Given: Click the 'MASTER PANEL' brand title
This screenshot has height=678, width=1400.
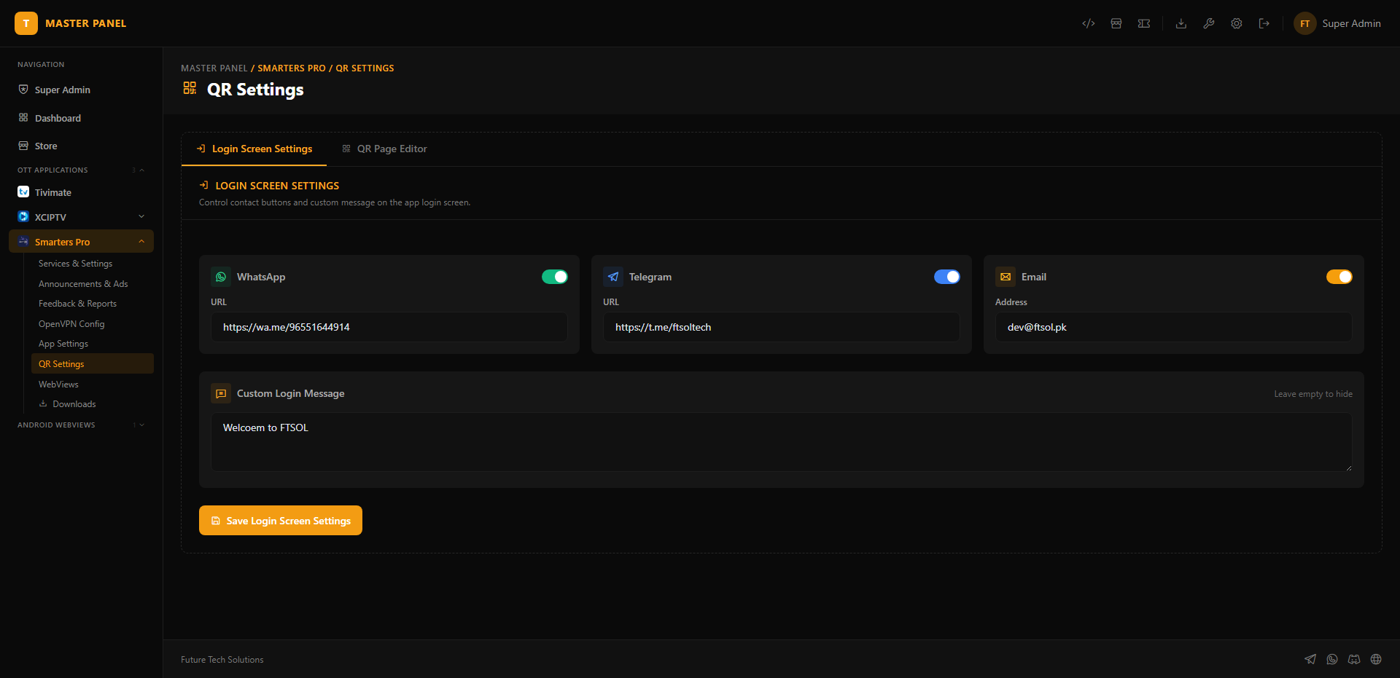Looking at the screenshot, I should click(x=86, y=23).
